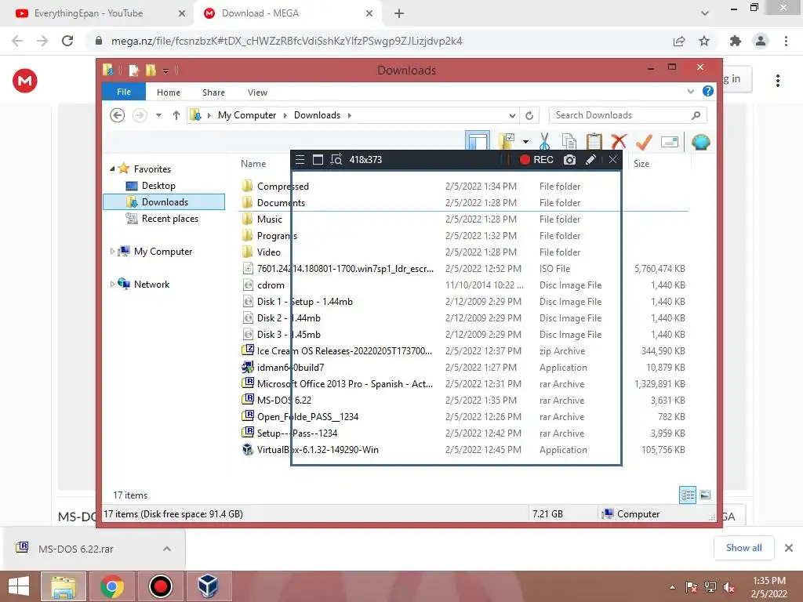Select the VirtualBox-6.1.32-149290-Win installer

[x=318, y=450]
